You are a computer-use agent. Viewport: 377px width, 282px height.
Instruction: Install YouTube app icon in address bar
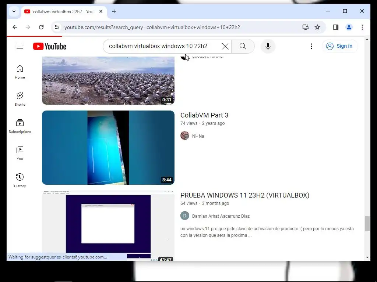tap(305, 27)
